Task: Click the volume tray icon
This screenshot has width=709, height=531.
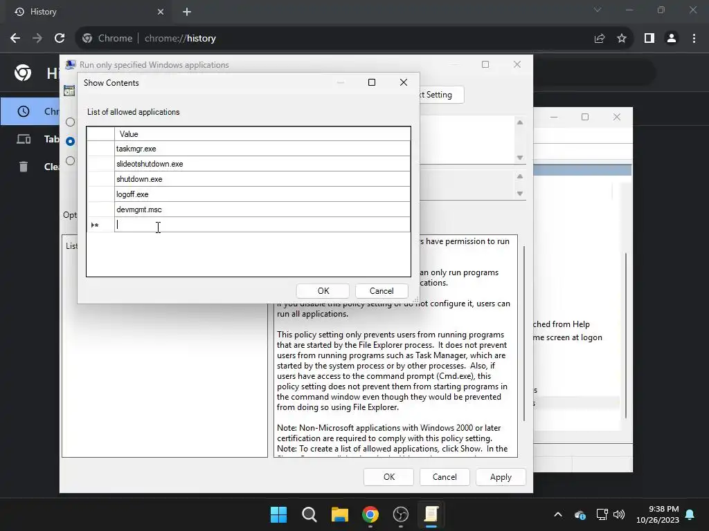Action: click(x=619, y=514)
